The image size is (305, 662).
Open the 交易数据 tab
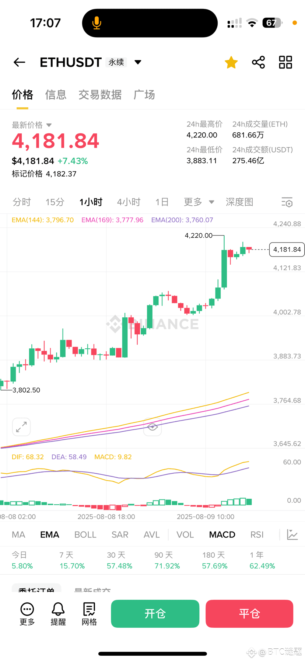tap(100, 95)
